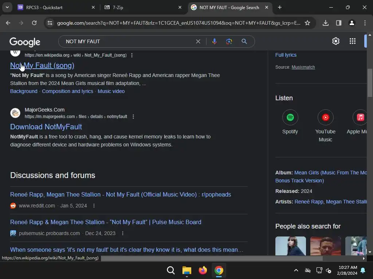Open the Music video sitelink

coord(111,91)
